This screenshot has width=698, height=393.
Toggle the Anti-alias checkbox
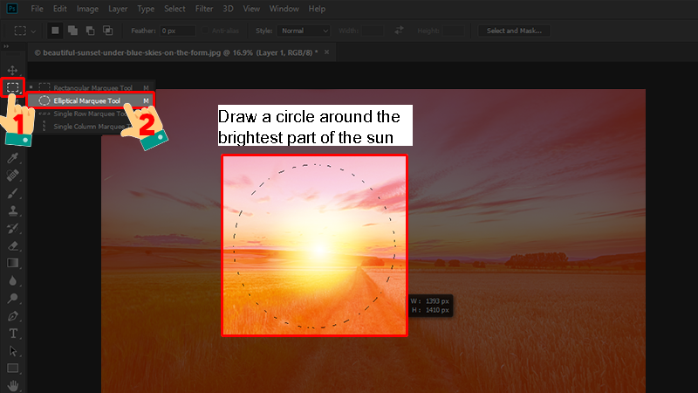pos(205,31)
